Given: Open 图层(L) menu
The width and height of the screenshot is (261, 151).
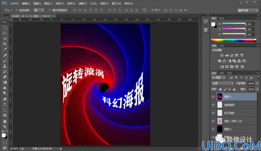Looking at the screenshot, I should click(48, 3).
